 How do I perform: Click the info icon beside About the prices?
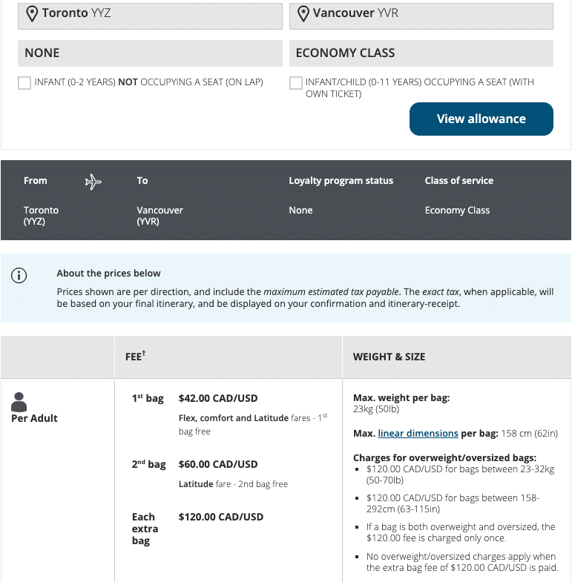(19, 276)
